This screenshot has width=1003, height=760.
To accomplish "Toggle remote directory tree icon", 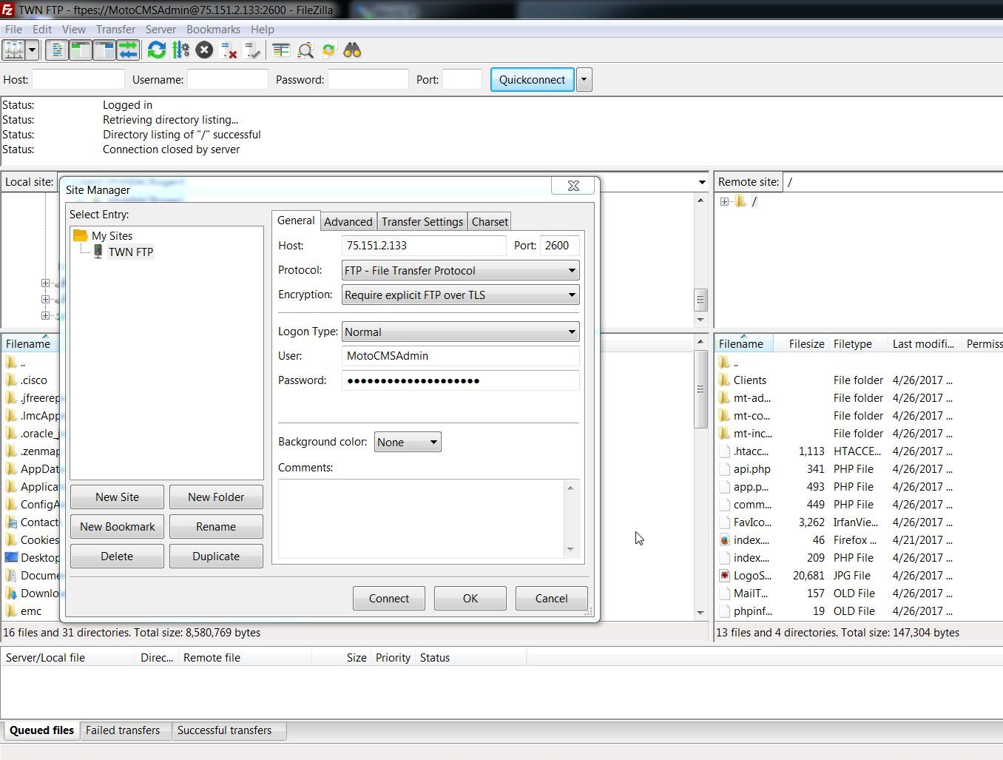I will 104,50.
